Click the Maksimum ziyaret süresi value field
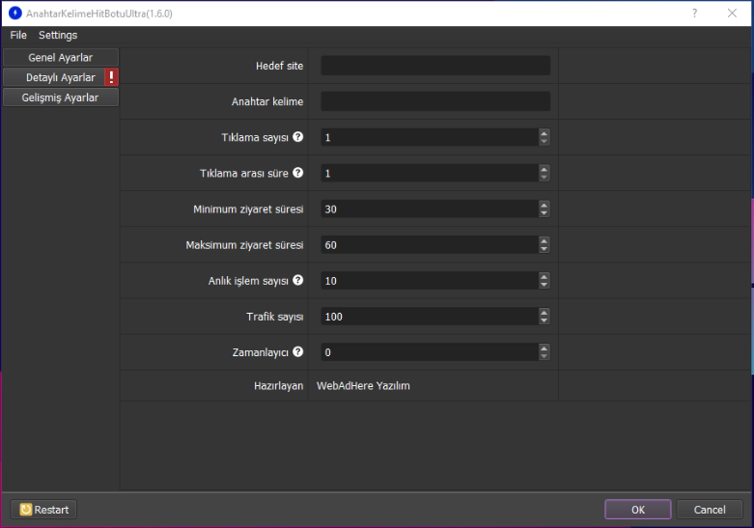This screenshot has width=754, height=528. [430, 245]
